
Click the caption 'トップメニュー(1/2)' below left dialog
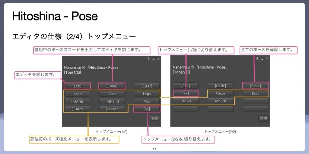[112, 132]
